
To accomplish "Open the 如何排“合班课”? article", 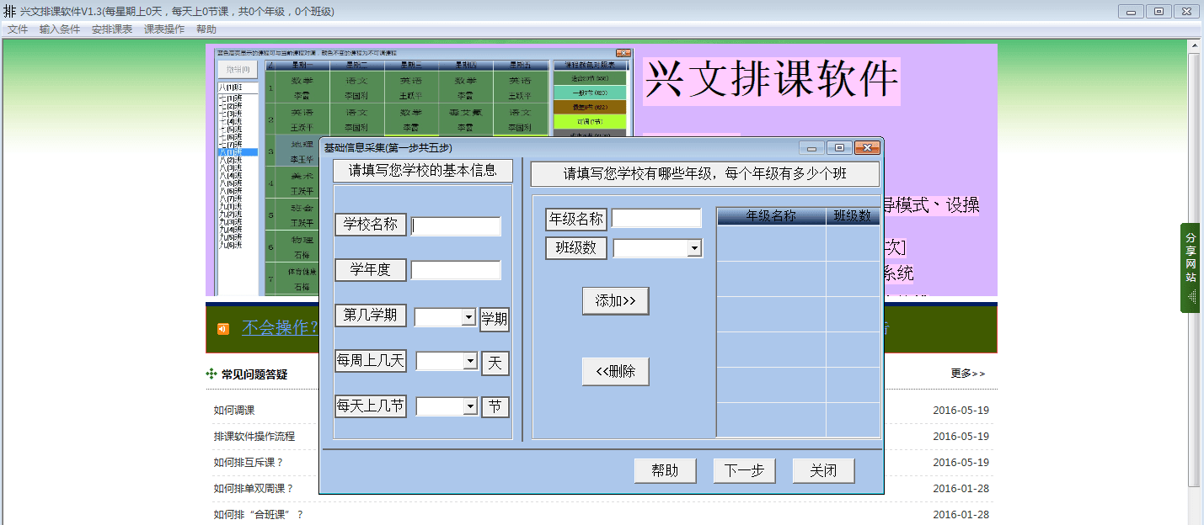I will [x=259, y=515].
